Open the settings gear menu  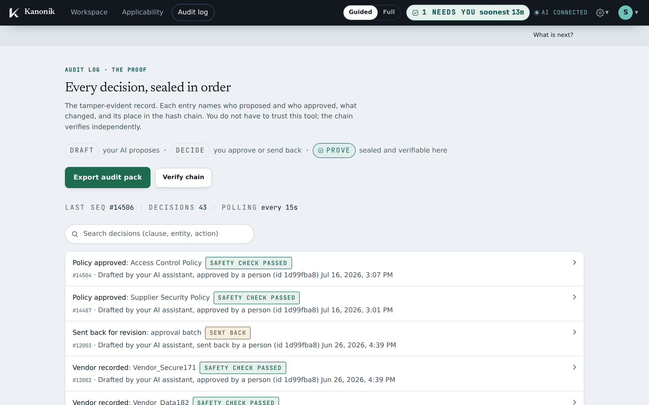click(x=602, y=13)
